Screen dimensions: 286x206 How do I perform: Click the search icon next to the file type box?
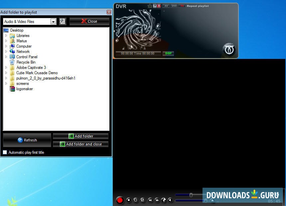[x=63, y=21]
